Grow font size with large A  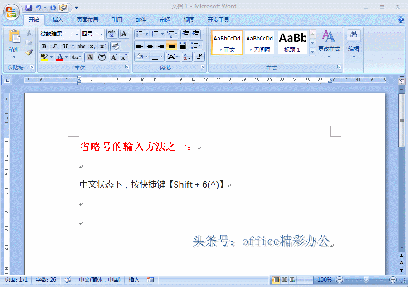[x=114, y=57]
